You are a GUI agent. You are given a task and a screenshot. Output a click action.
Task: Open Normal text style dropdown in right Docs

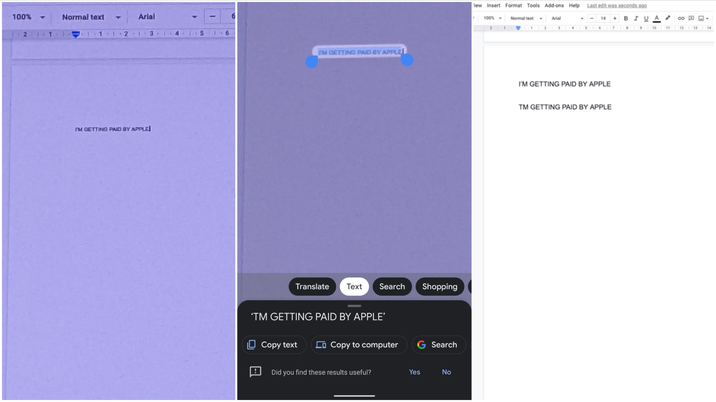click(526, 18)
